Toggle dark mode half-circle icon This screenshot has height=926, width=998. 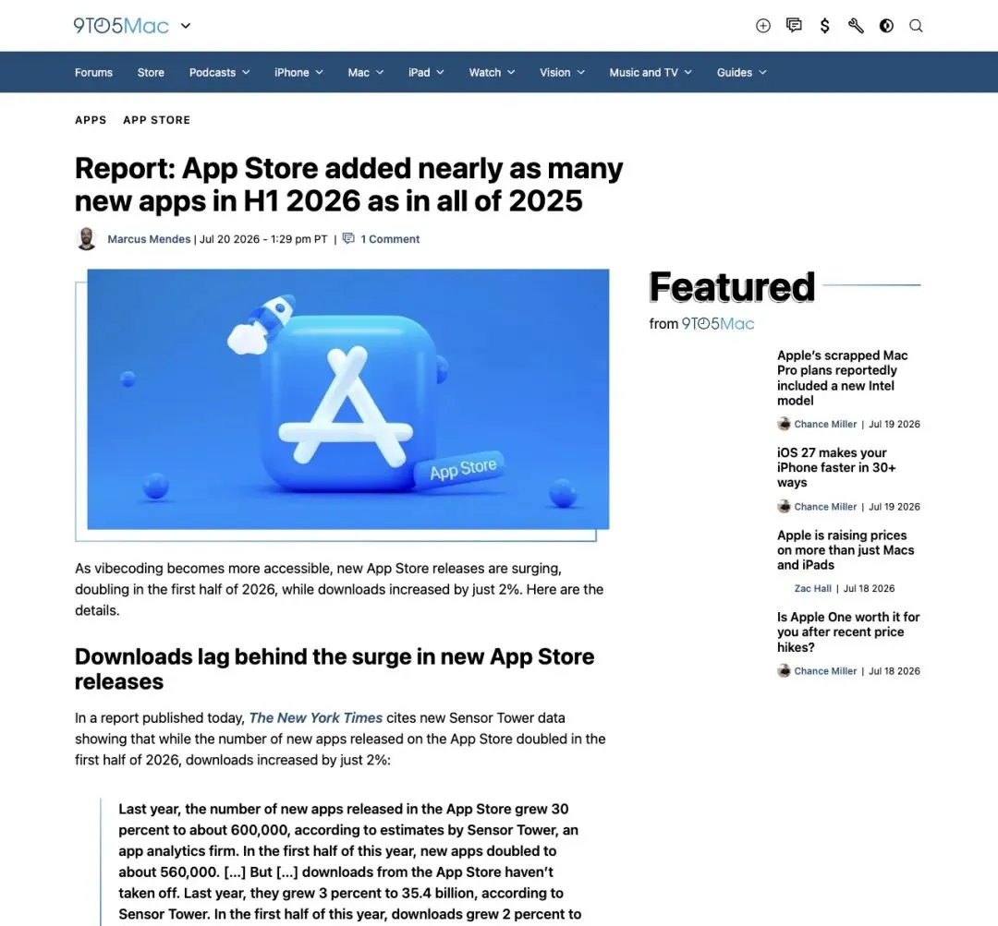(x=886, y=26)
